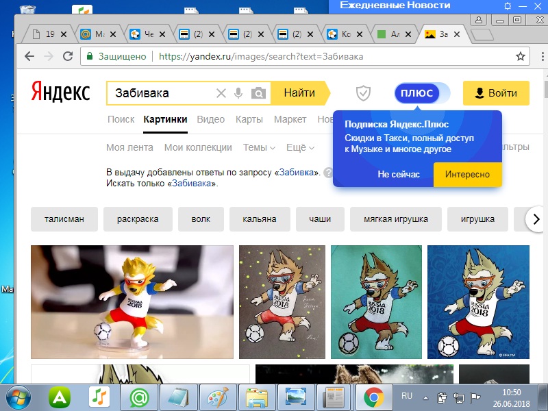The image size is (548, 411).
Task: Open Paint from the taskbar
Action: pos(218,398)
